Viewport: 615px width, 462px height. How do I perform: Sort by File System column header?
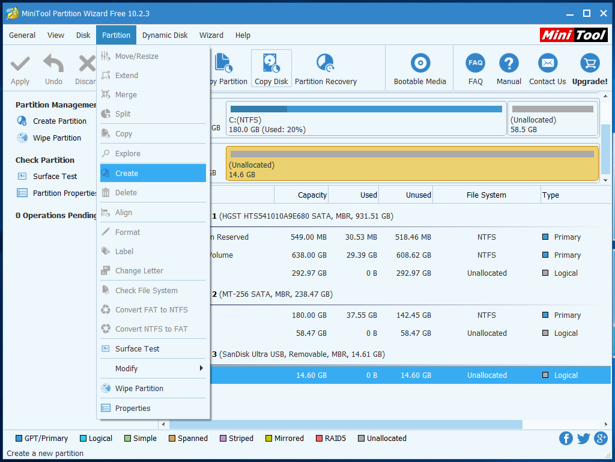[486, 195]
